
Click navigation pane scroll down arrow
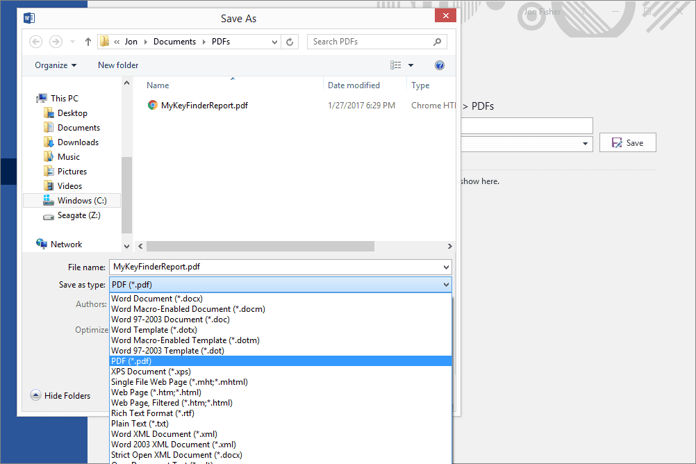[x=126, y=246]
